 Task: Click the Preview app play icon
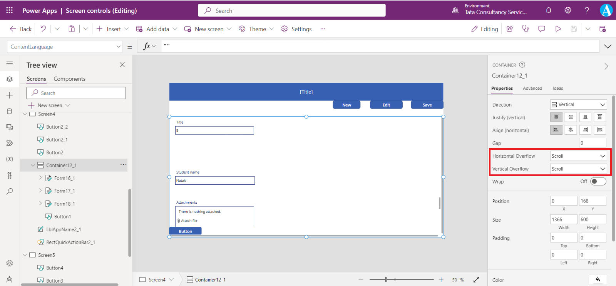pyautogui.click(x=558, y=29)
